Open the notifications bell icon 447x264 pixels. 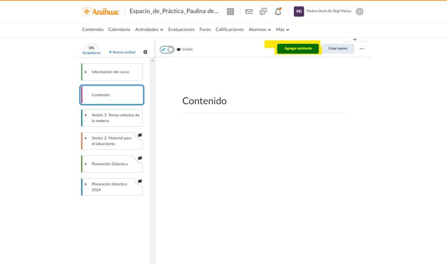click(x=278, y=12)
